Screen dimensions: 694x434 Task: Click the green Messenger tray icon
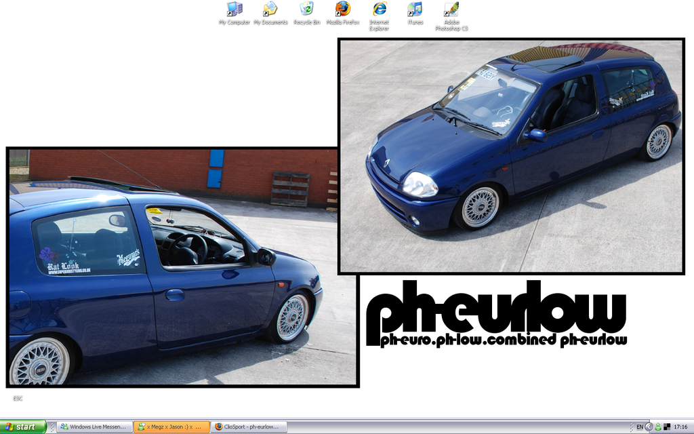(657, 427)
